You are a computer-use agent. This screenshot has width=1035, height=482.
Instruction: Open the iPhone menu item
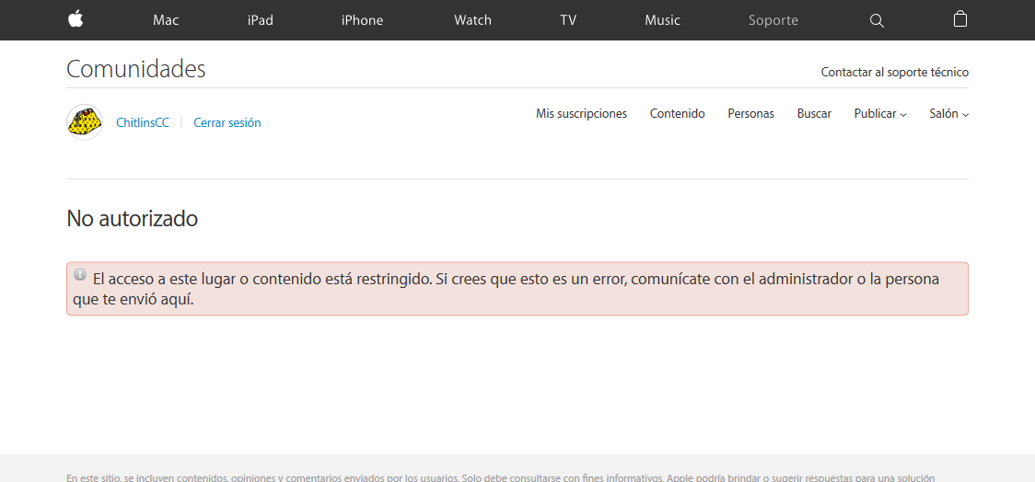click(x=362, y=20)
